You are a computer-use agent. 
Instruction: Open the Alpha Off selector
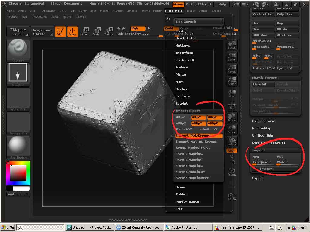[x=18, y=99]
